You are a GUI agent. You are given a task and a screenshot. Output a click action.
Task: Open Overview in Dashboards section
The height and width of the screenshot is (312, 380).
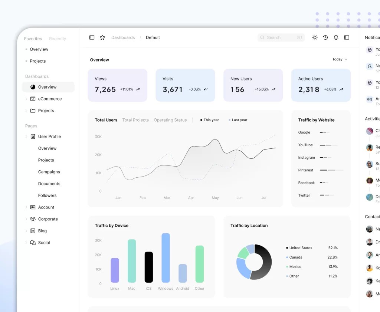(49, 87)
